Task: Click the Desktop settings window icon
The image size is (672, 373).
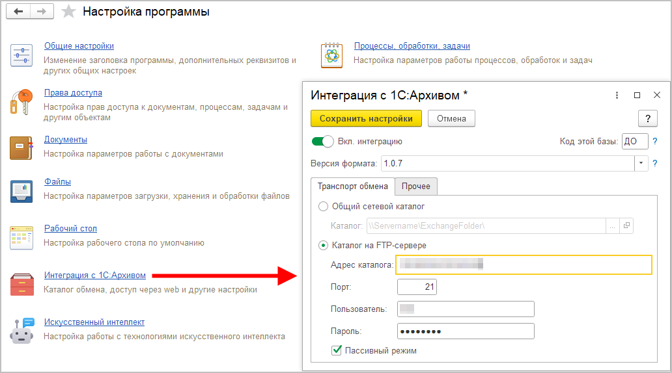Action: click(21, 237)
